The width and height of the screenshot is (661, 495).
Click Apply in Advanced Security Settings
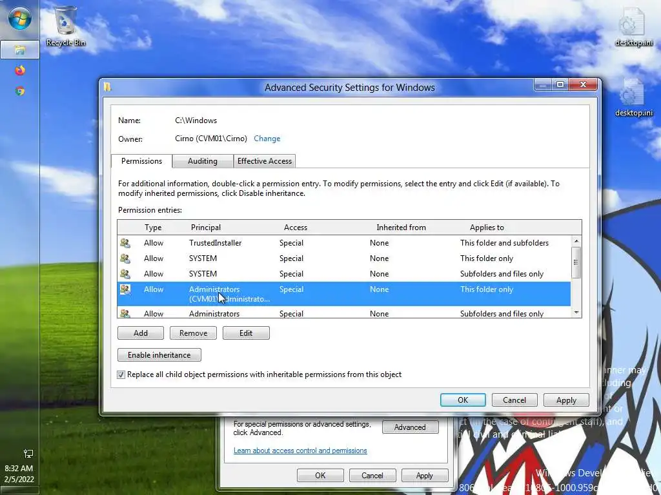pyautogui.click(x=566, y=400)
